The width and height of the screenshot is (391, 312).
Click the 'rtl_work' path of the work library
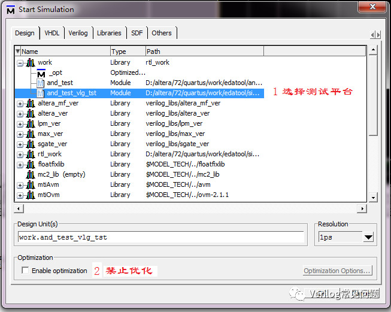[157, 62]
